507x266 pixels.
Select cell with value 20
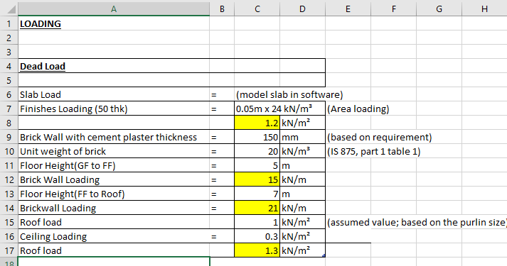[x=257, y=151]
